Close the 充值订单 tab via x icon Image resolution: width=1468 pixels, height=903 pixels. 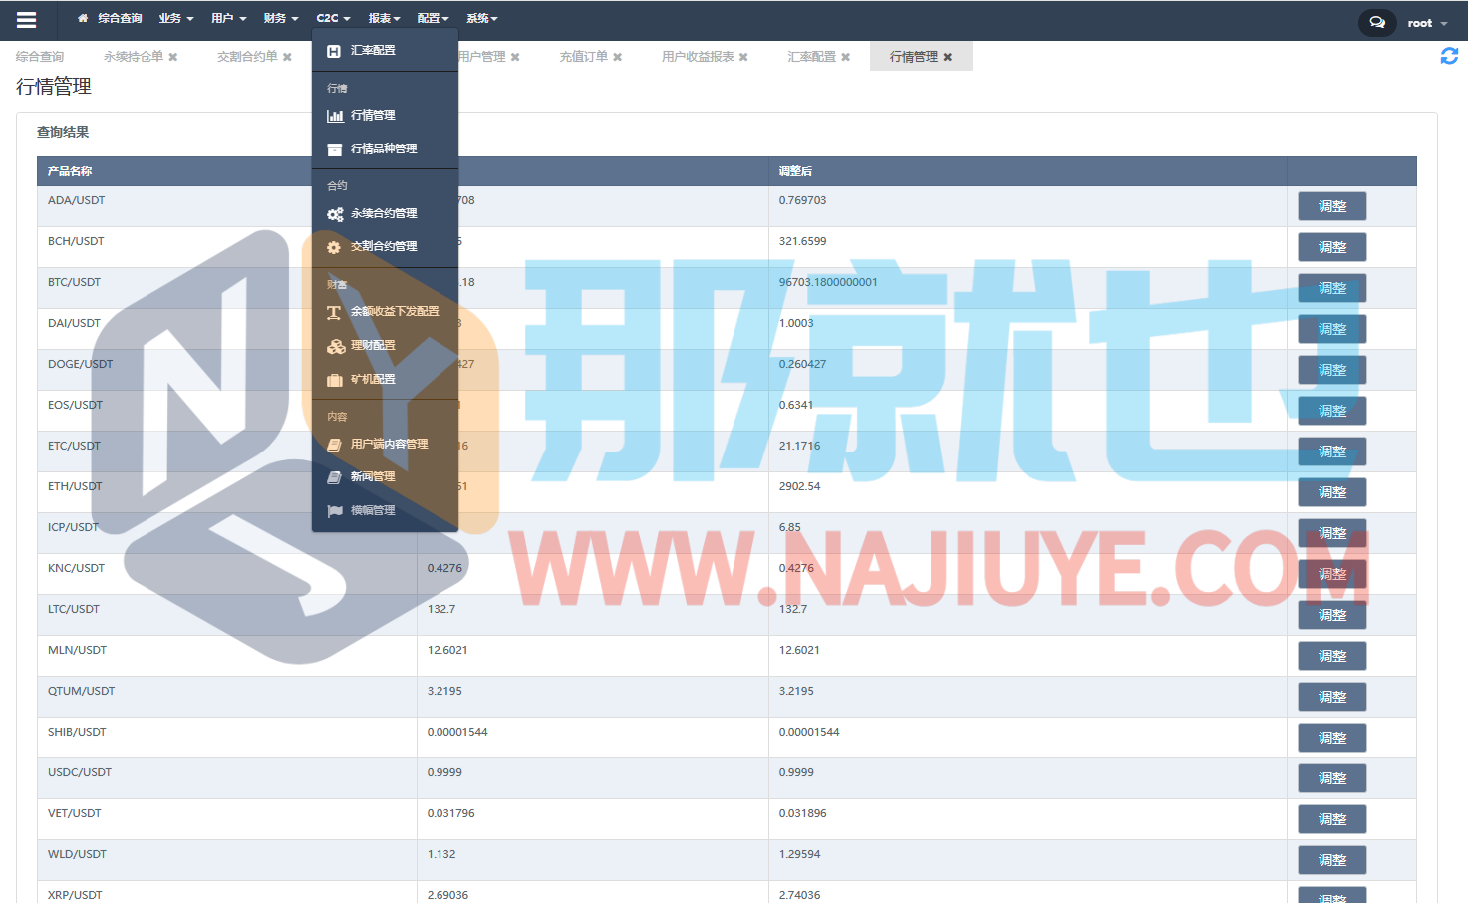pos(618,58)
